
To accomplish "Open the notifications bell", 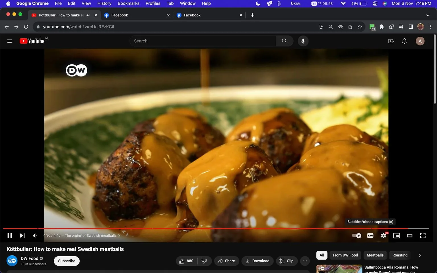I will point(404,41).
